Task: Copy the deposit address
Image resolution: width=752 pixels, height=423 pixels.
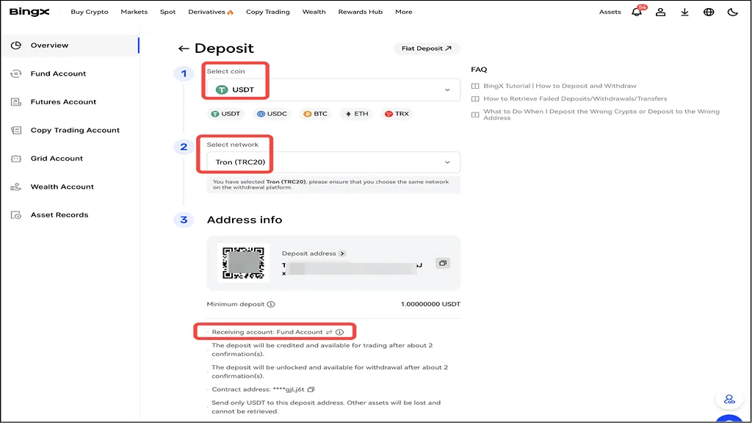Action: 442,263
